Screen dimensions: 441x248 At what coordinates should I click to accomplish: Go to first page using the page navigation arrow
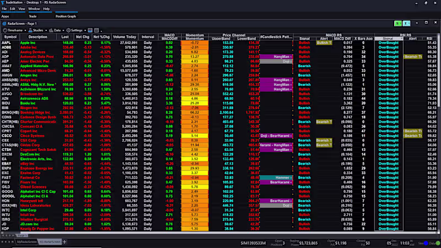(3, 235)
